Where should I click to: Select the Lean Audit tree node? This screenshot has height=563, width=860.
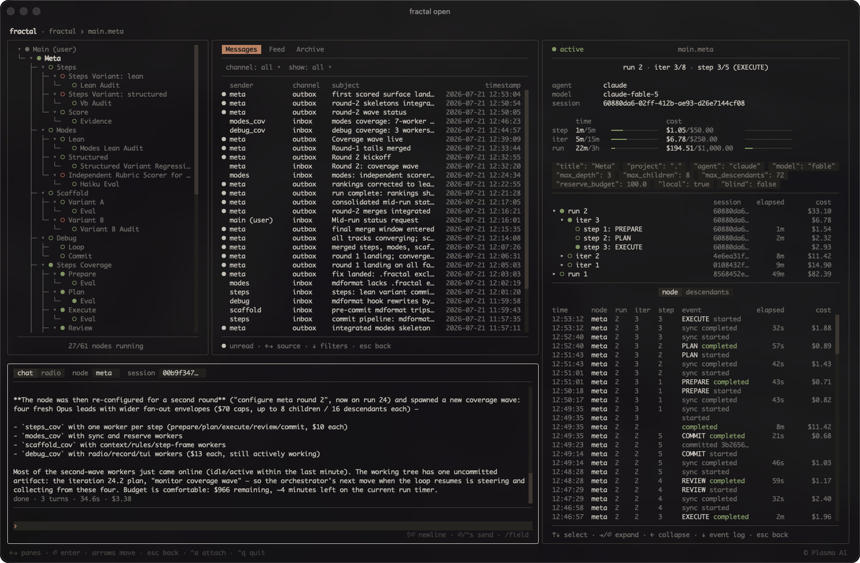pyautogui.click(x=99, y=85)
